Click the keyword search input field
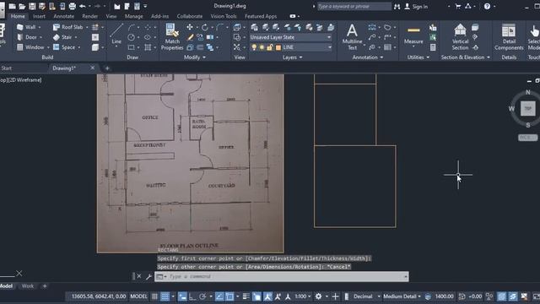Viewport: 540px width, 304px height. pos(354,6)
